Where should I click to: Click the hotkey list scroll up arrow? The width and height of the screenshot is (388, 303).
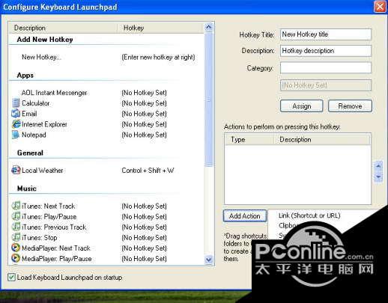(209, 27)
